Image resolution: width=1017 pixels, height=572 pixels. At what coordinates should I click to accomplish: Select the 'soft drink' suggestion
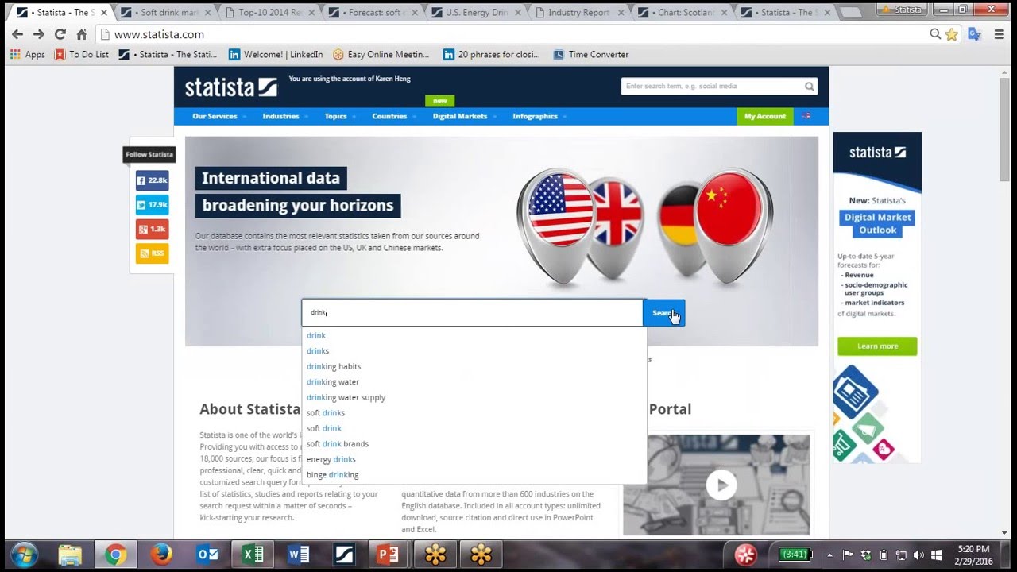[x=474, y=428]
